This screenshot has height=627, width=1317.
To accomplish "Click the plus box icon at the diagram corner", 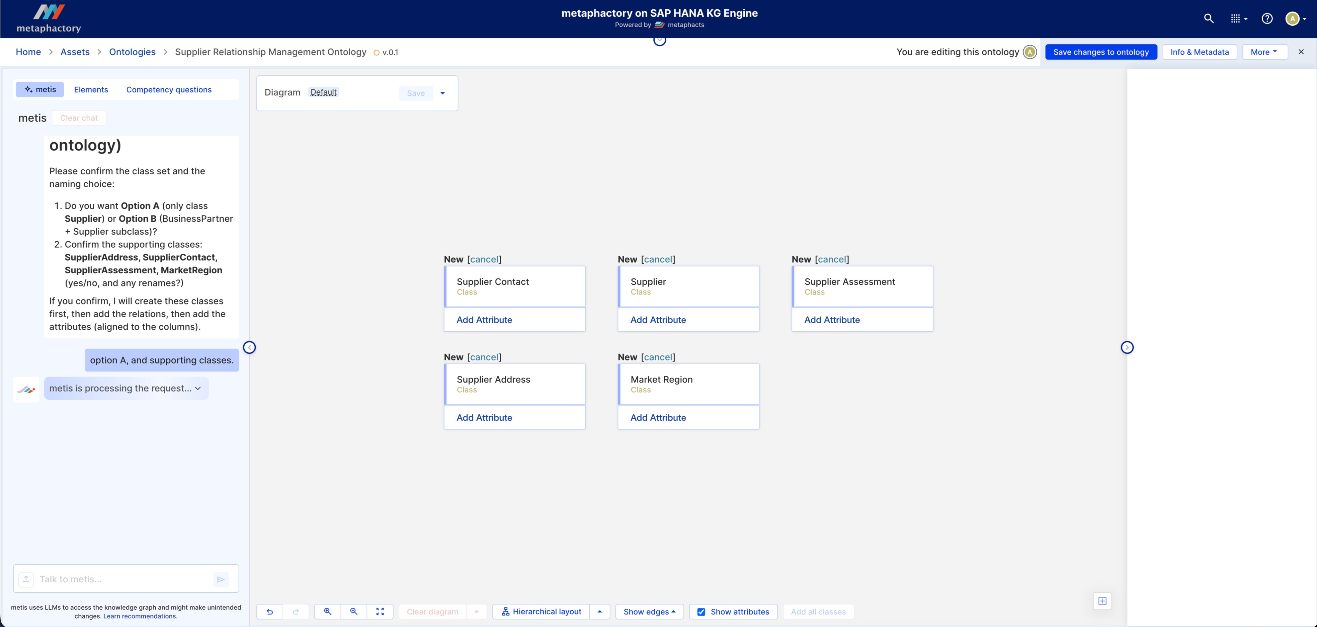I will [1102, 601].
